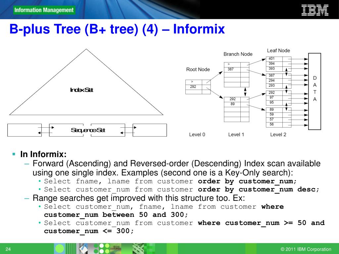Click the IBM logo in the header

[315, 10]
